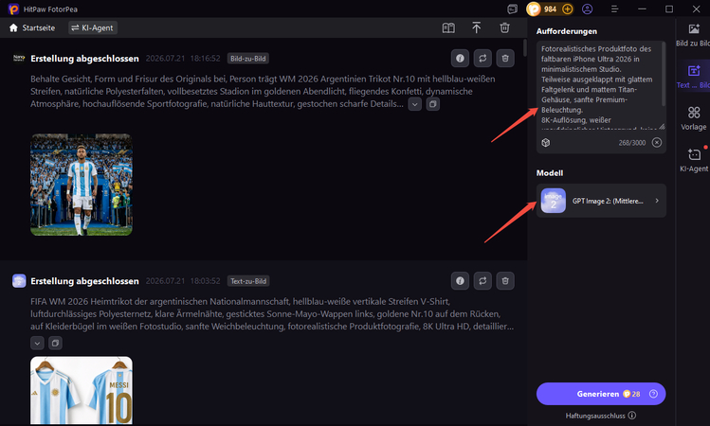Regenerate the Text-zu-Bild creation
710x426 pixels.
tap(482, 281)
